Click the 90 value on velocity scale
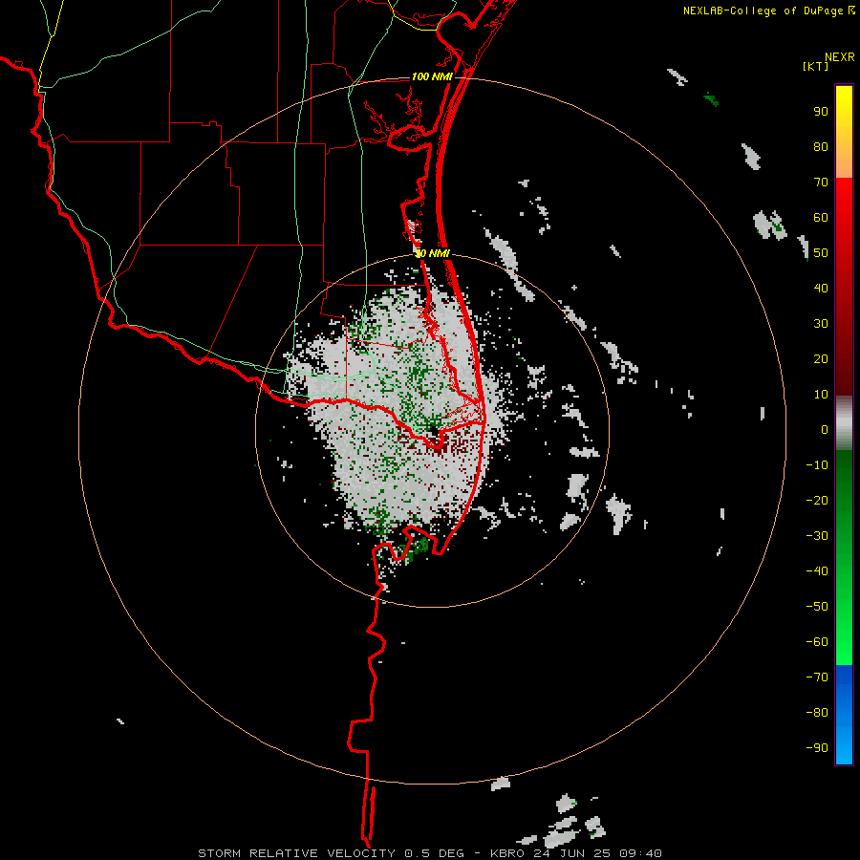Screen dimensions: 860x860 (x=821, y=112)
